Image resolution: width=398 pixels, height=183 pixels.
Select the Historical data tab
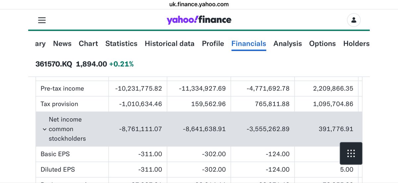click(169, 43)
